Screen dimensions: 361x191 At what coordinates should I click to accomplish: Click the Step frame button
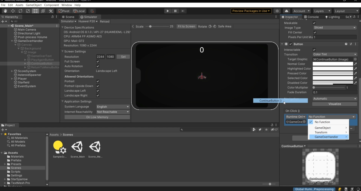[x=183, y=11]
